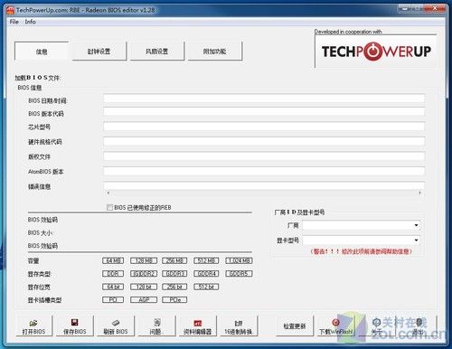452x349 pixels.
Task: Click the 退出 exit button
Action: tap(418, 326)
